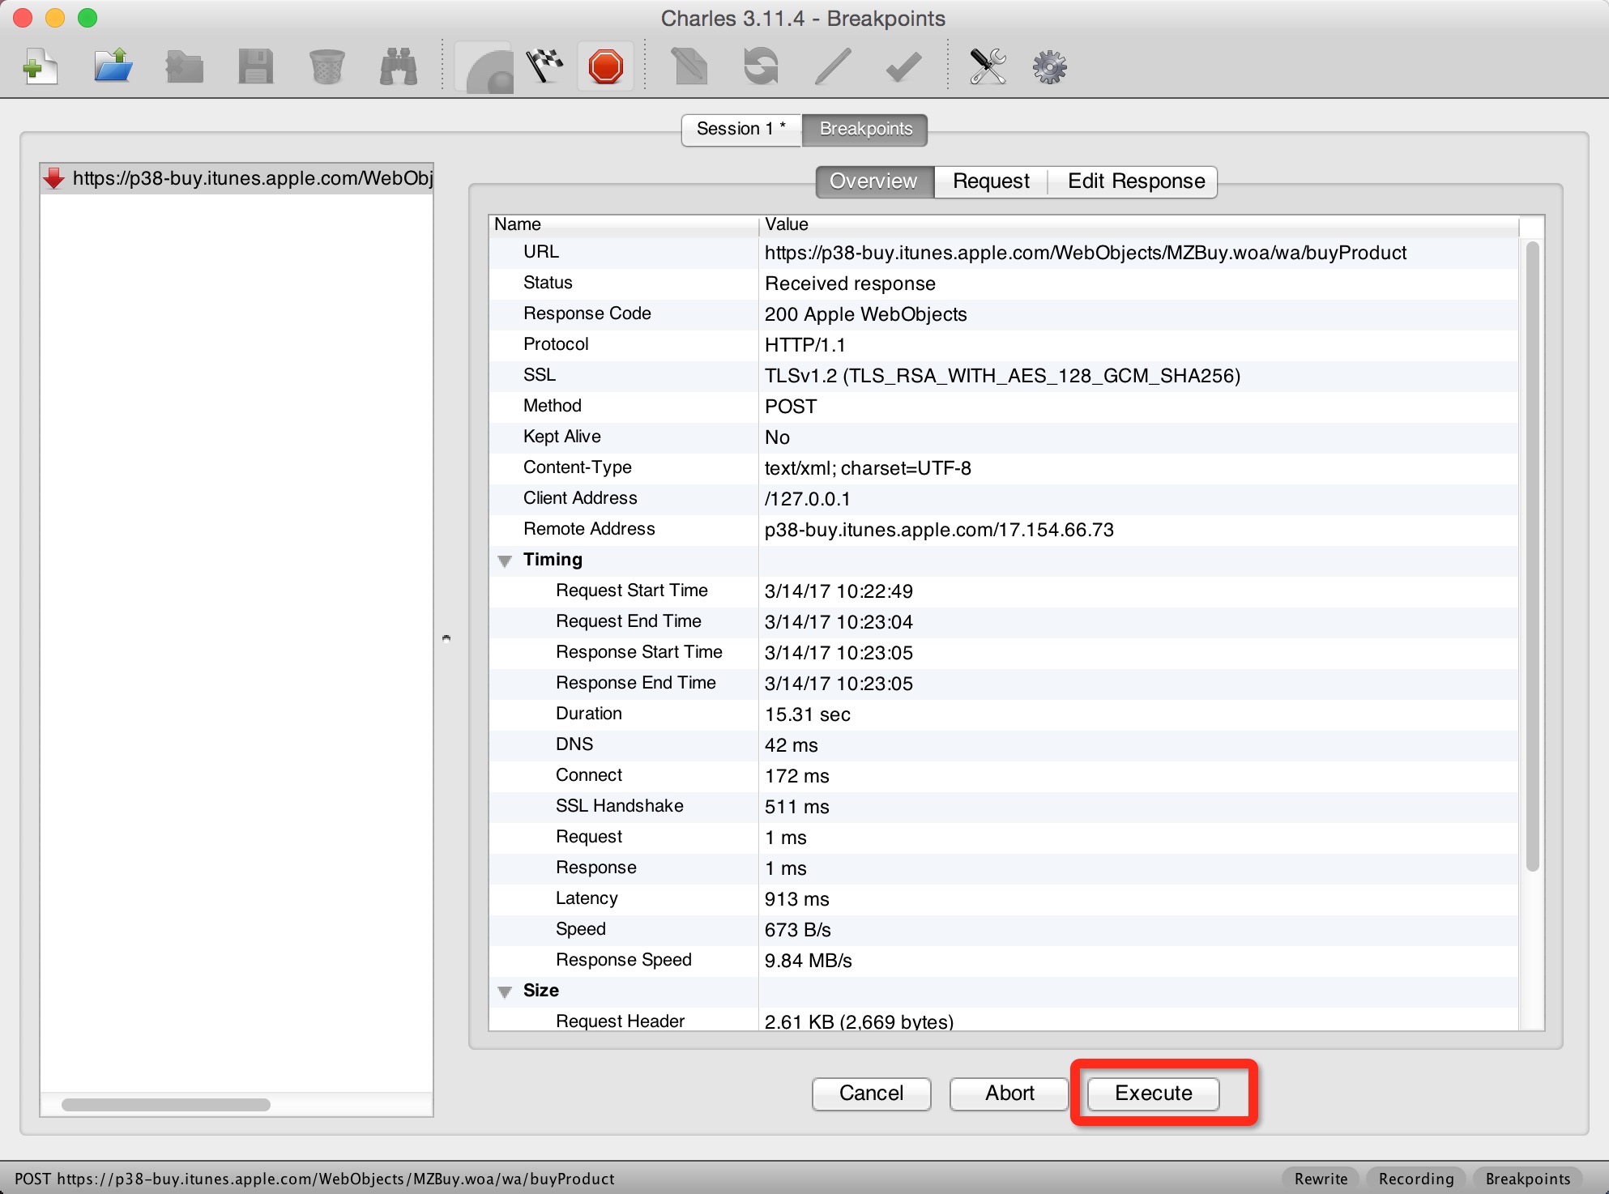The width and height of the screenshot is (1609, 1194).
Task: Click the record traffic icon
Action: click(x=607, y=64)
